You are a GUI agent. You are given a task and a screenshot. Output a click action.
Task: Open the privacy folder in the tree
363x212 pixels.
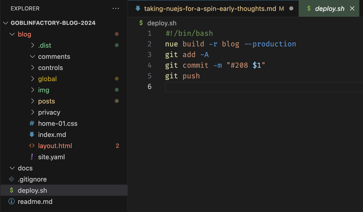[x=49, y=112]
